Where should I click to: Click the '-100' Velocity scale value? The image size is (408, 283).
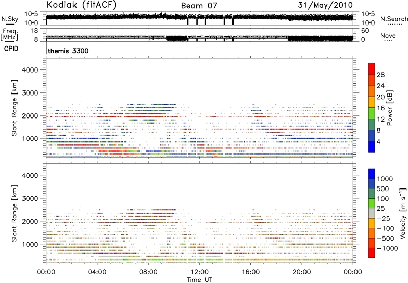(x=386, y=228)
